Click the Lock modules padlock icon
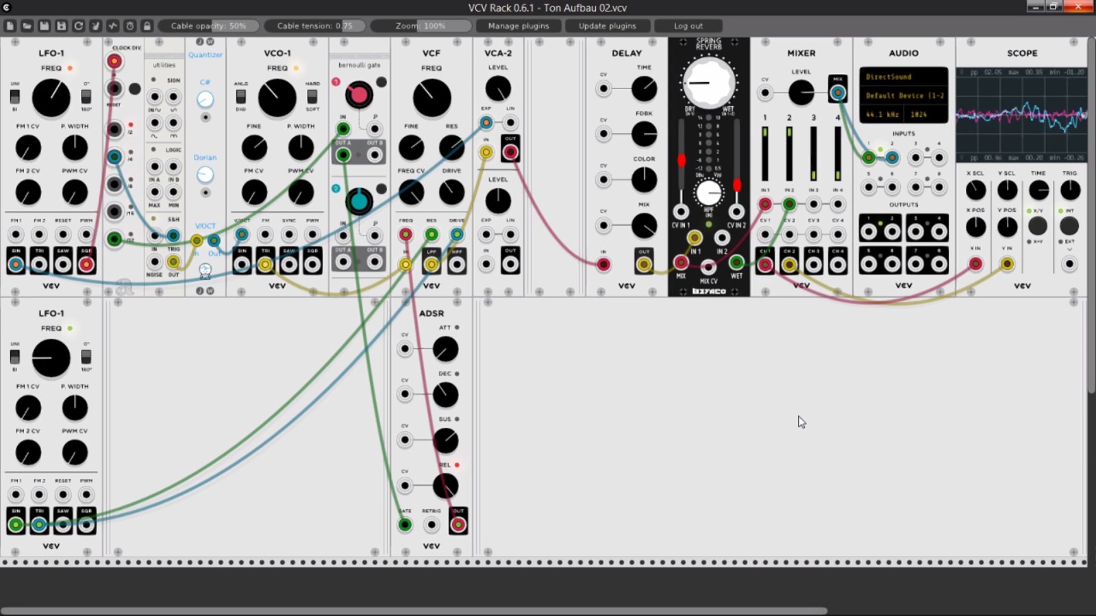1096x616 pixels. [147, 26]
